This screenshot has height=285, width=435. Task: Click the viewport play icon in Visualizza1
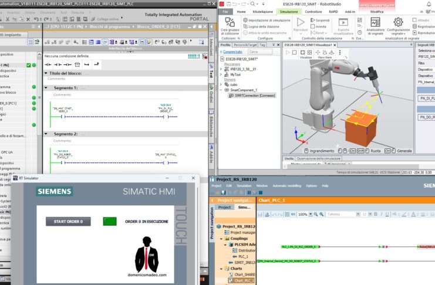pos(288,52)
